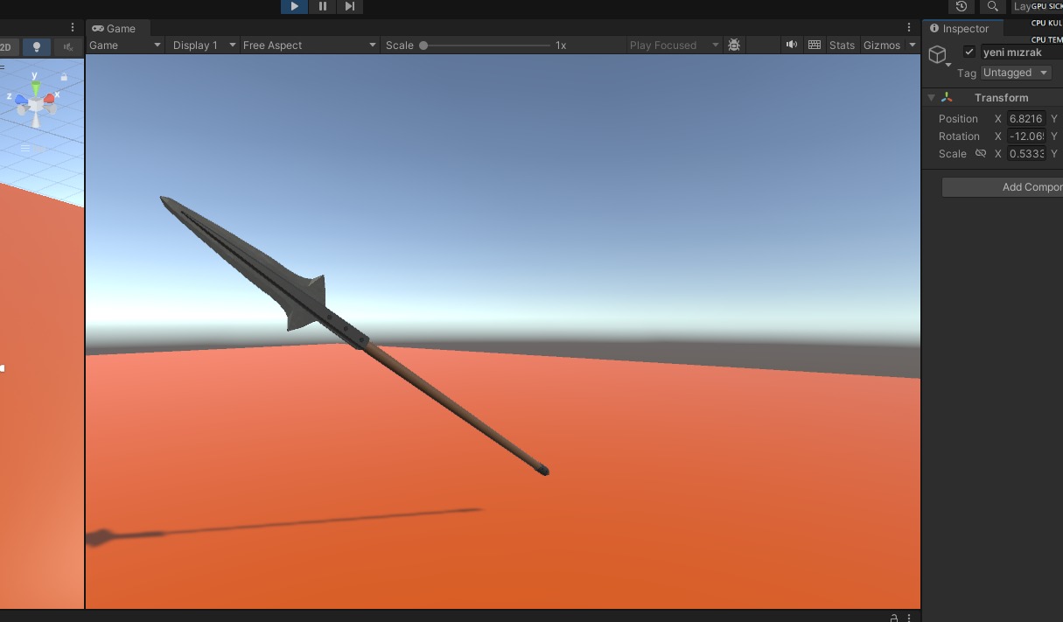The width and height of the screenshot is (1063, 622).
Task: Click the Rotation label in Inspector
Action: coord(959,136)
